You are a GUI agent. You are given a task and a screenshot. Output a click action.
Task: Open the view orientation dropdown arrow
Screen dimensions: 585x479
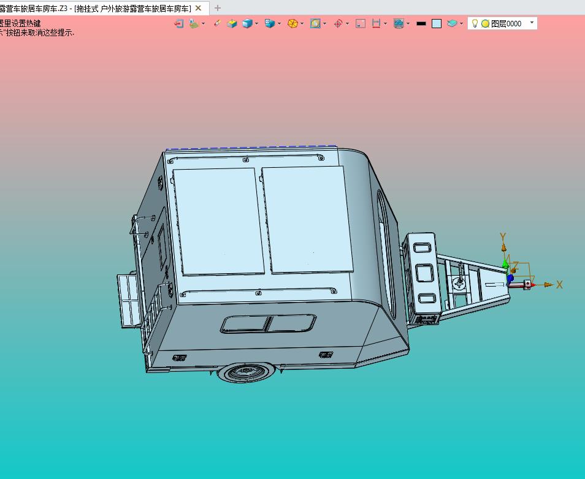(280, 24)
